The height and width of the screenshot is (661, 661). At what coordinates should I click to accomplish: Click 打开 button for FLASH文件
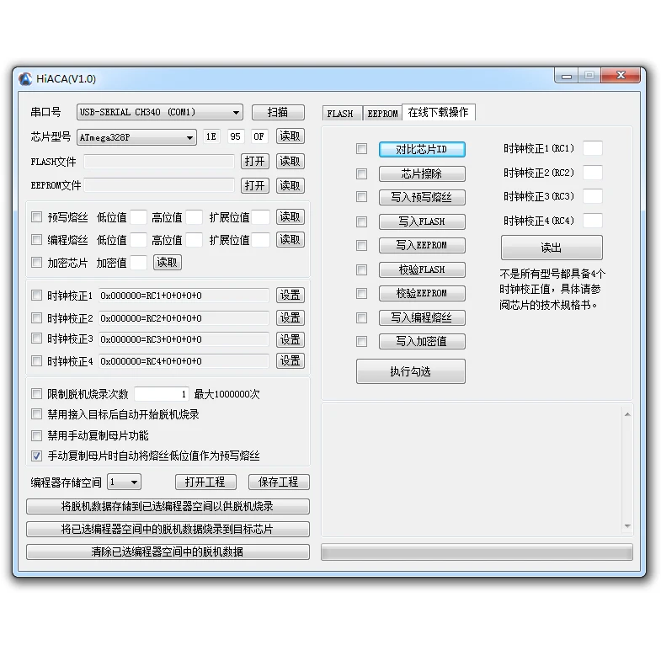(254, 161)
